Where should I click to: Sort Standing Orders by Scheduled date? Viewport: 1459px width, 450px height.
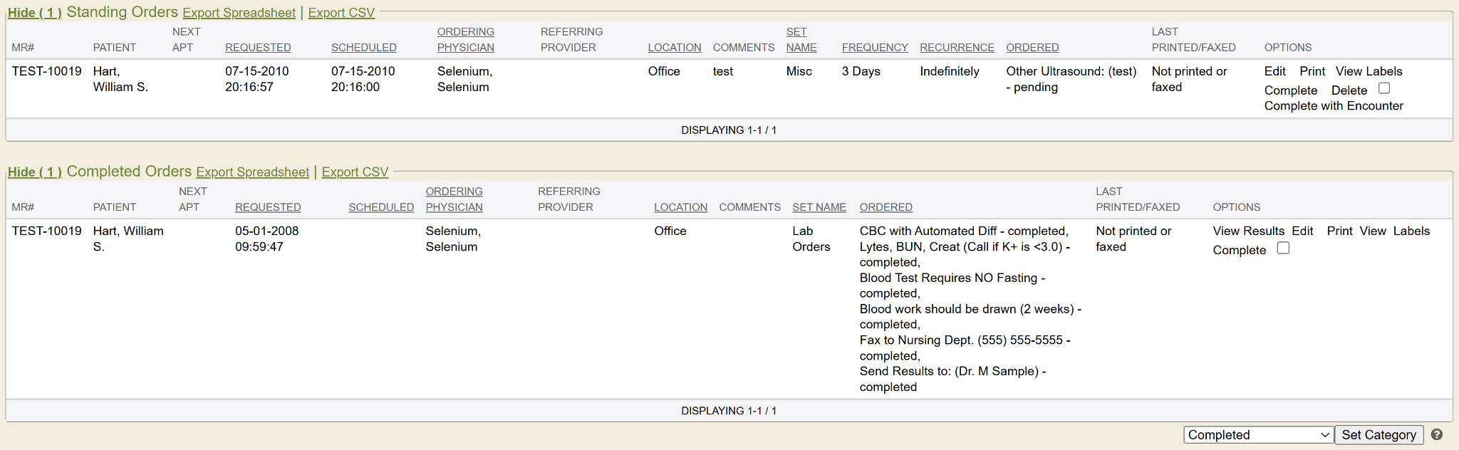pyautogui.click(x=363, y=48)
